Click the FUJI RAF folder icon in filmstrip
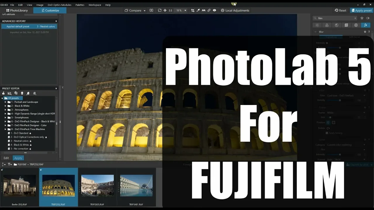Screen dimensions: 374x210 point(15,164)
